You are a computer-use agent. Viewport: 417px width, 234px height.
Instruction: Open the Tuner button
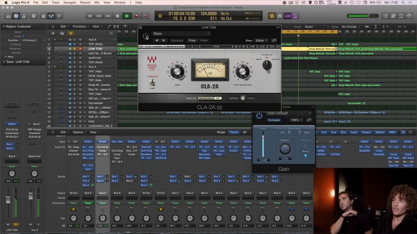point(279,16)
